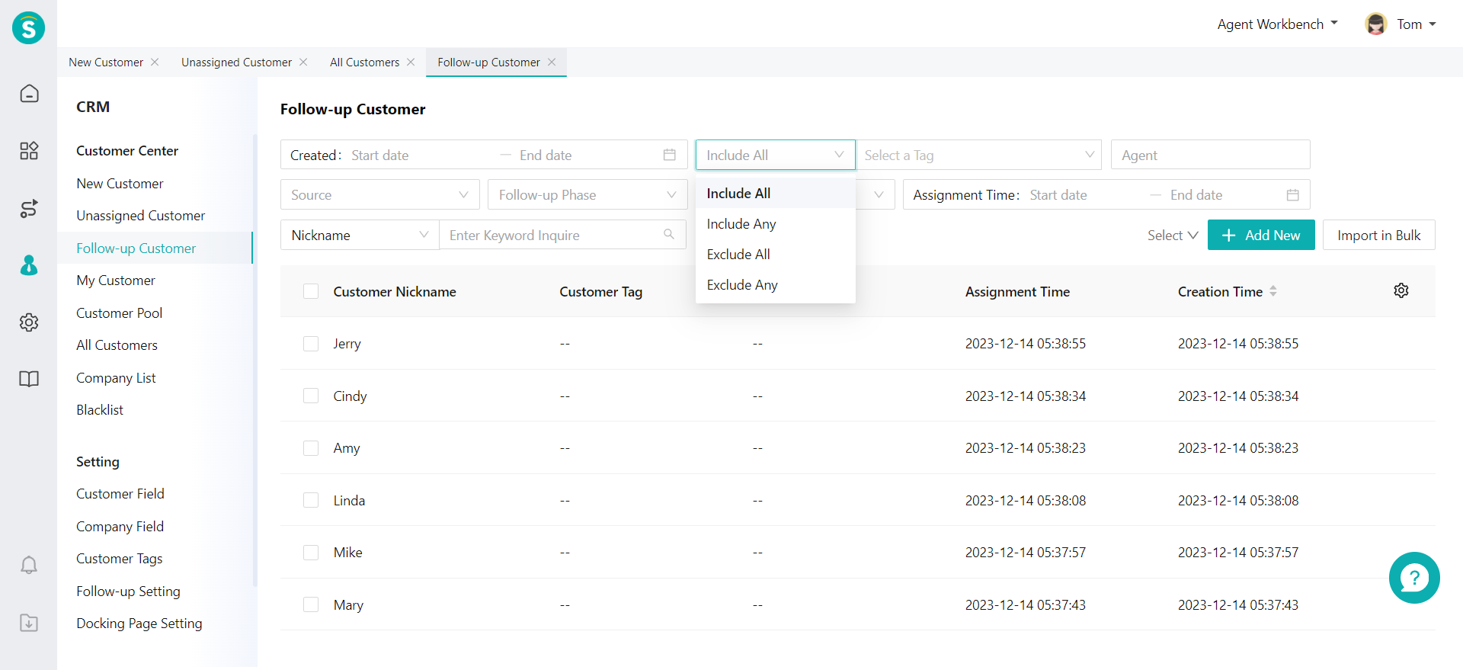Click the Assignment Time End date field
This screenshot has height=670, width=1463.
tap(1221, 195)
